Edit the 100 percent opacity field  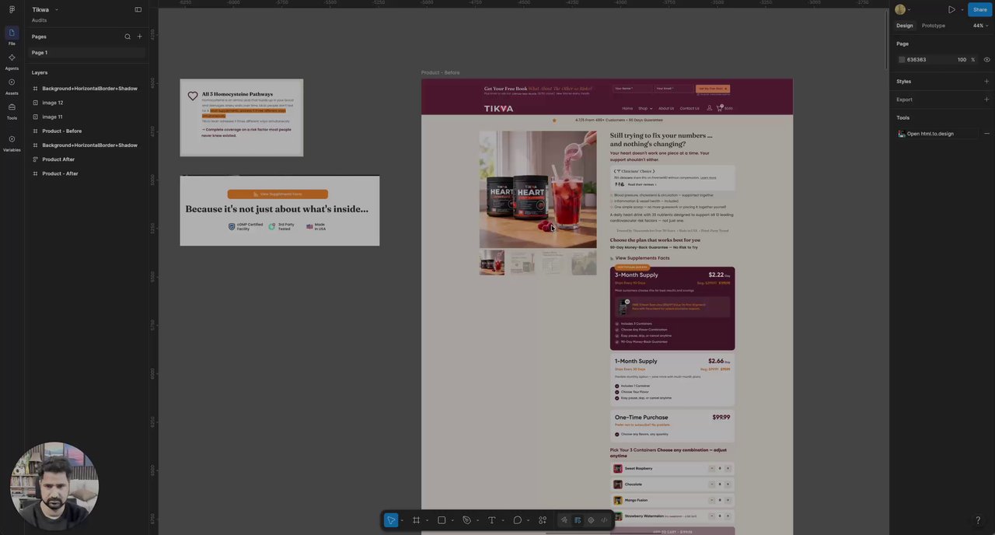tap(962, 60)
